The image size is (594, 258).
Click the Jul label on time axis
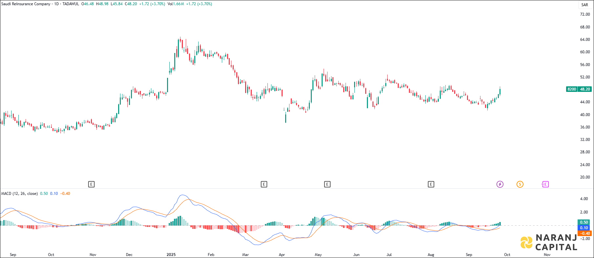(x=389, y=255)
